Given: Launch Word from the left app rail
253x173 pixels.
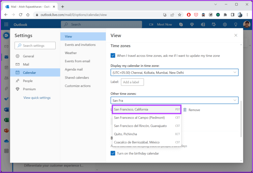Looking at the screenshot, I should pyautogui.click(x=7, y=110).
